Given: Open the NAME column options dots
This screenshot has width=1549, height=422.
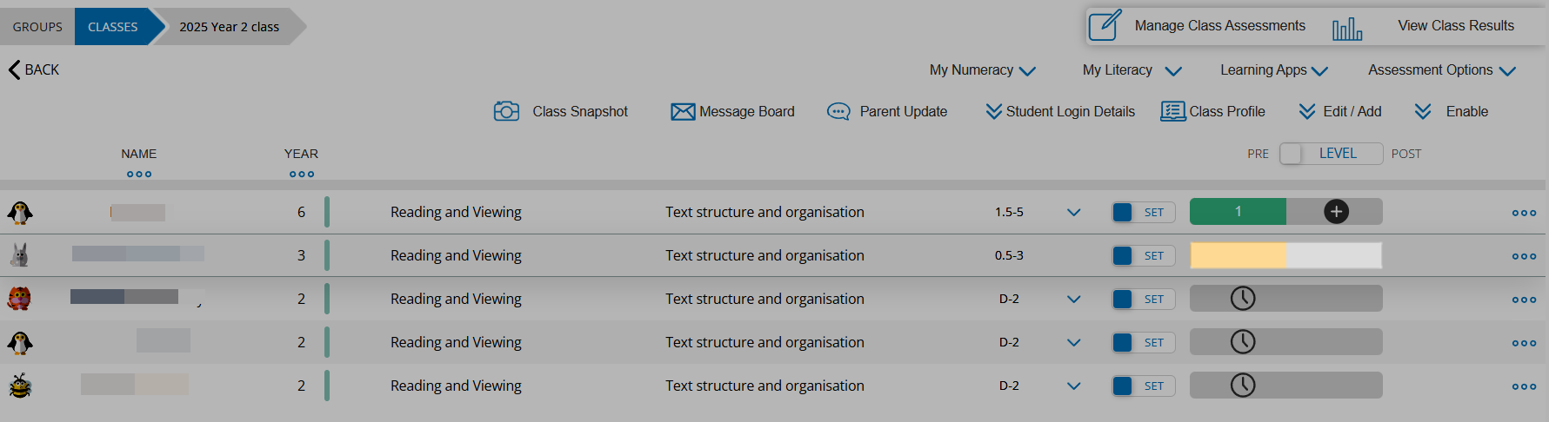Looking at the screenshot, I should coord(139,175).
